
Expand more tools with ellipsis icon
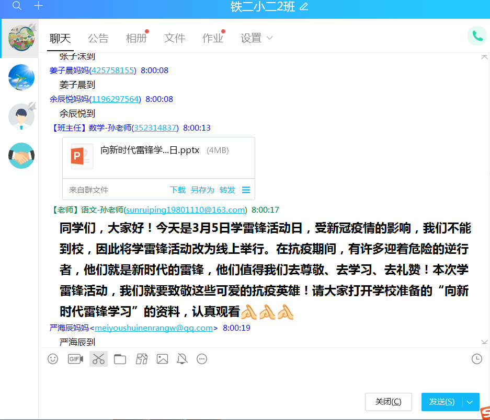[x=202, y=359]
